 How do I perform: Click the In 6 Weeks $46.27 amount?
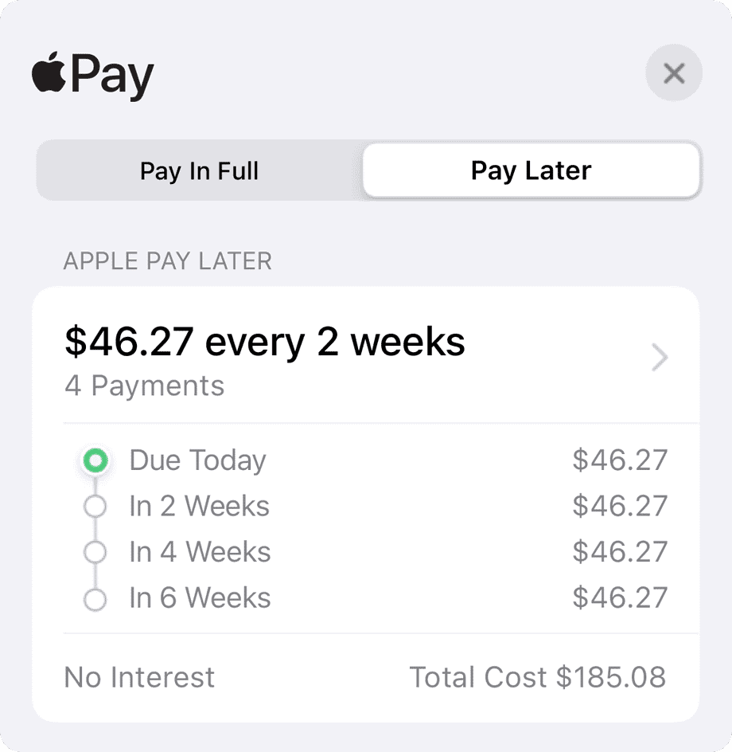point(620,598)
